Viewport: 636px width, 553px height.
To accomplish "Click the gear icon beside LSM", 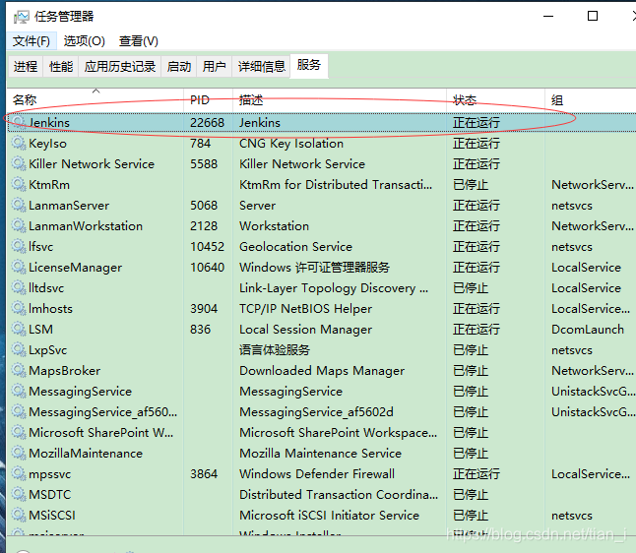I will pos(19,329).
